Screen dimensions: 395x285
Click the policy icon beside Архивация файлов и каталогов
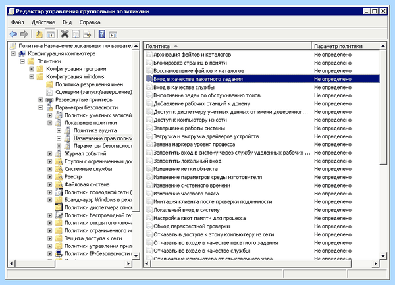(x=149, y=55)
